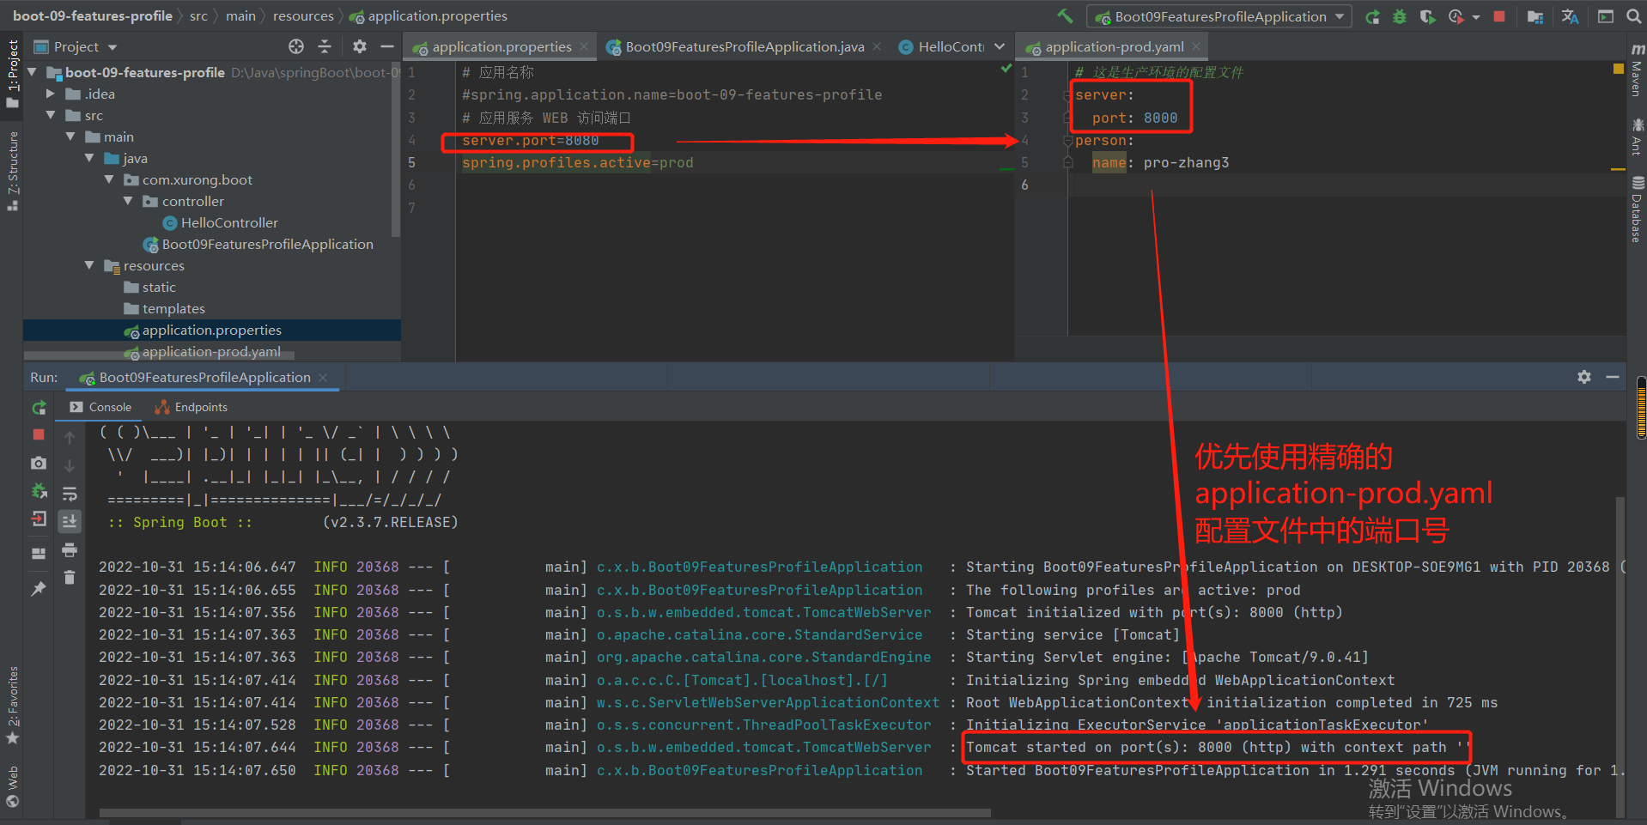This screenshot has height=825, width=1647.
Task: Click the pin tab icon in Run panel
Action: click(39, 589)
